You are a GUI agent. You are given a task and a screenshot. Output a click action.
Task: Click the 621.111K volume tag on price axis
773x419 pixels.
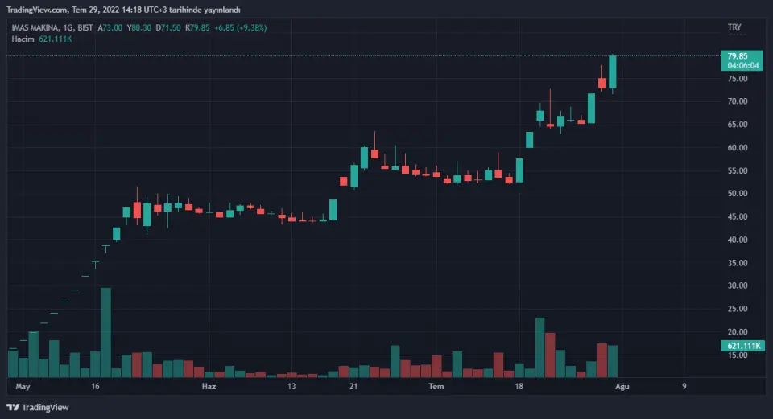[742, 346]
